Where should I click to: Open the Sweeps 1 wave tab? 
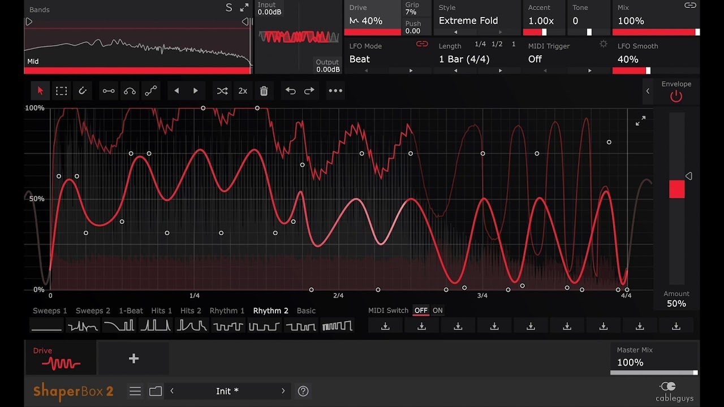point(50,310)
